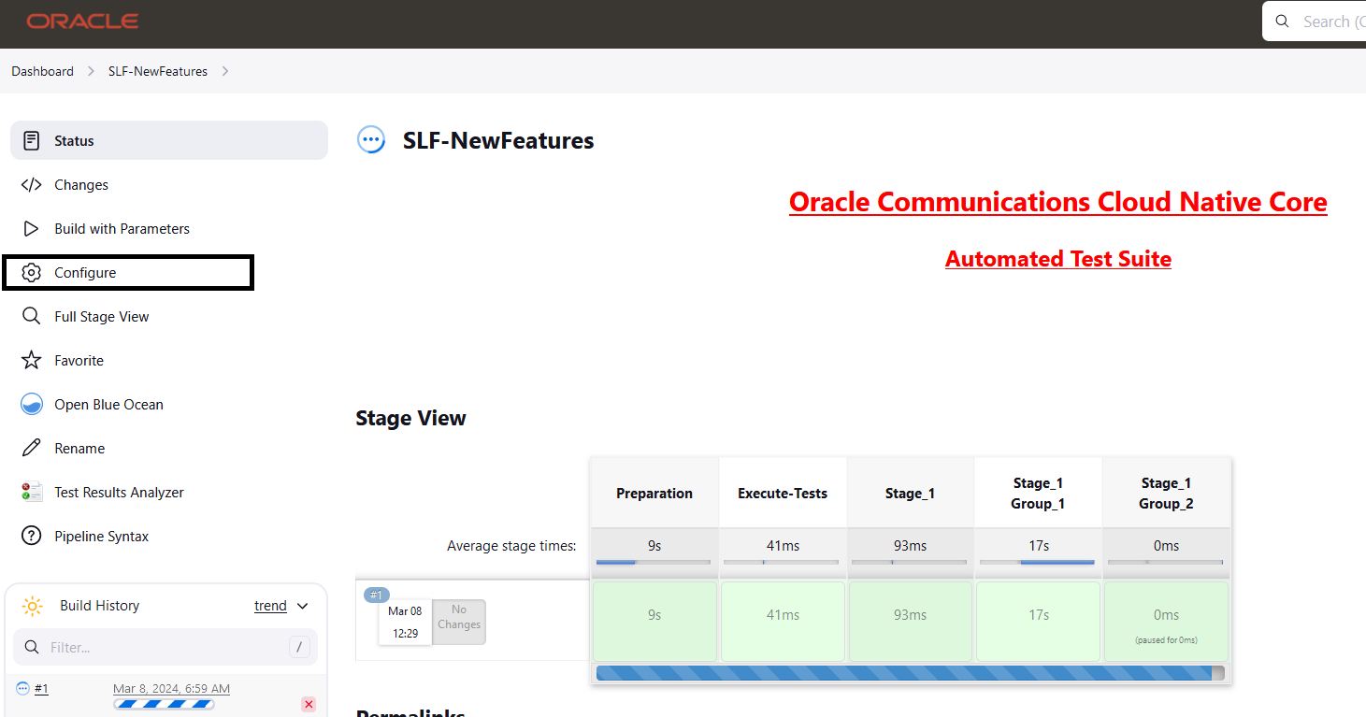
Task: Click the code brackets icon beside Changes
Action: pyautogui.click(x=31, y=185)
